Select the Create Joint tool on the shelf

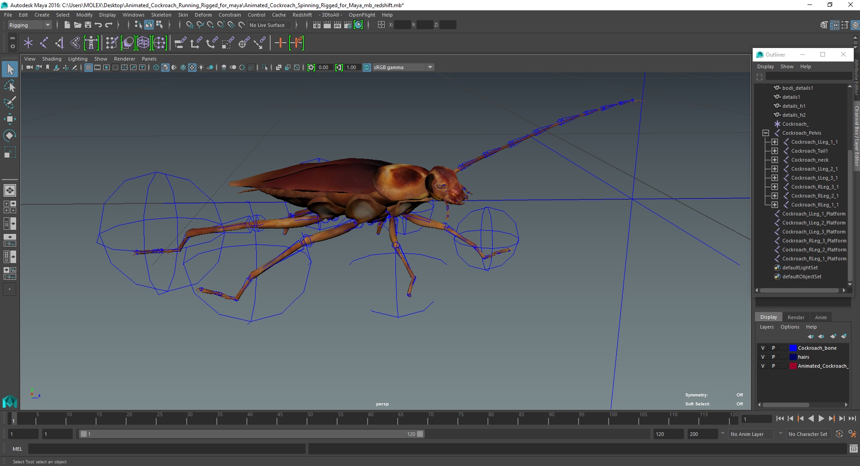point(44,43)
